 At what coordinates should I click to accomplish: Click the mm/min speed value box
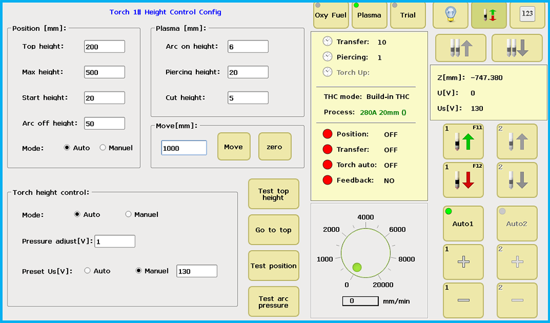point(361,301)
